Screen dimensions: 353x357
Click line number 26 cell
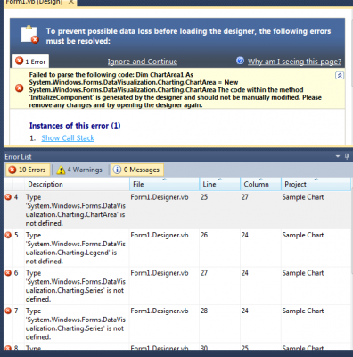(204, 235)
